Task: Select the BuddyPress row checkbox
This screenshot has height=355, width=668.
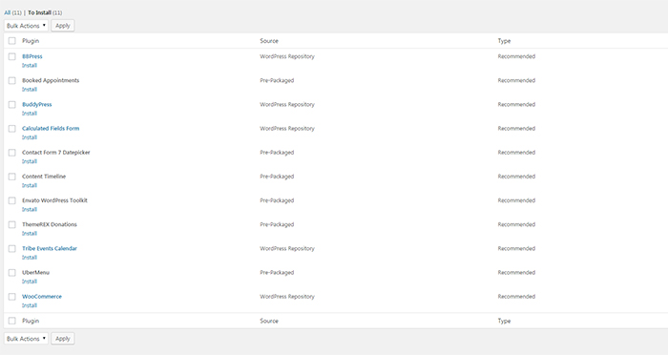Action: pyautogui.click(x=11, y=104)
